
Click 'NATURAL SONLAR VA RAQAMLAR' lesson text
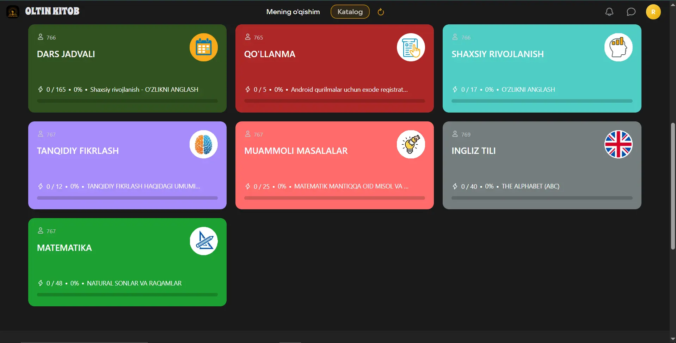[134, 283]
